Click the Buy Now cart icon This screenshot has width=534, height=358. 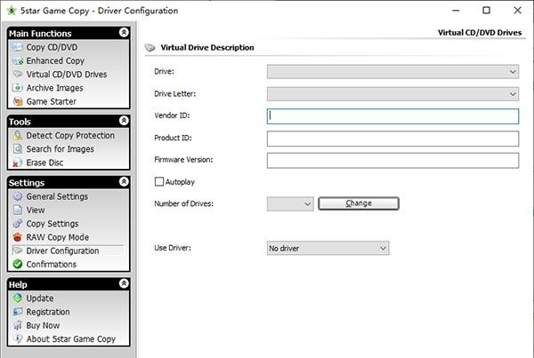[x=18, y=325]
